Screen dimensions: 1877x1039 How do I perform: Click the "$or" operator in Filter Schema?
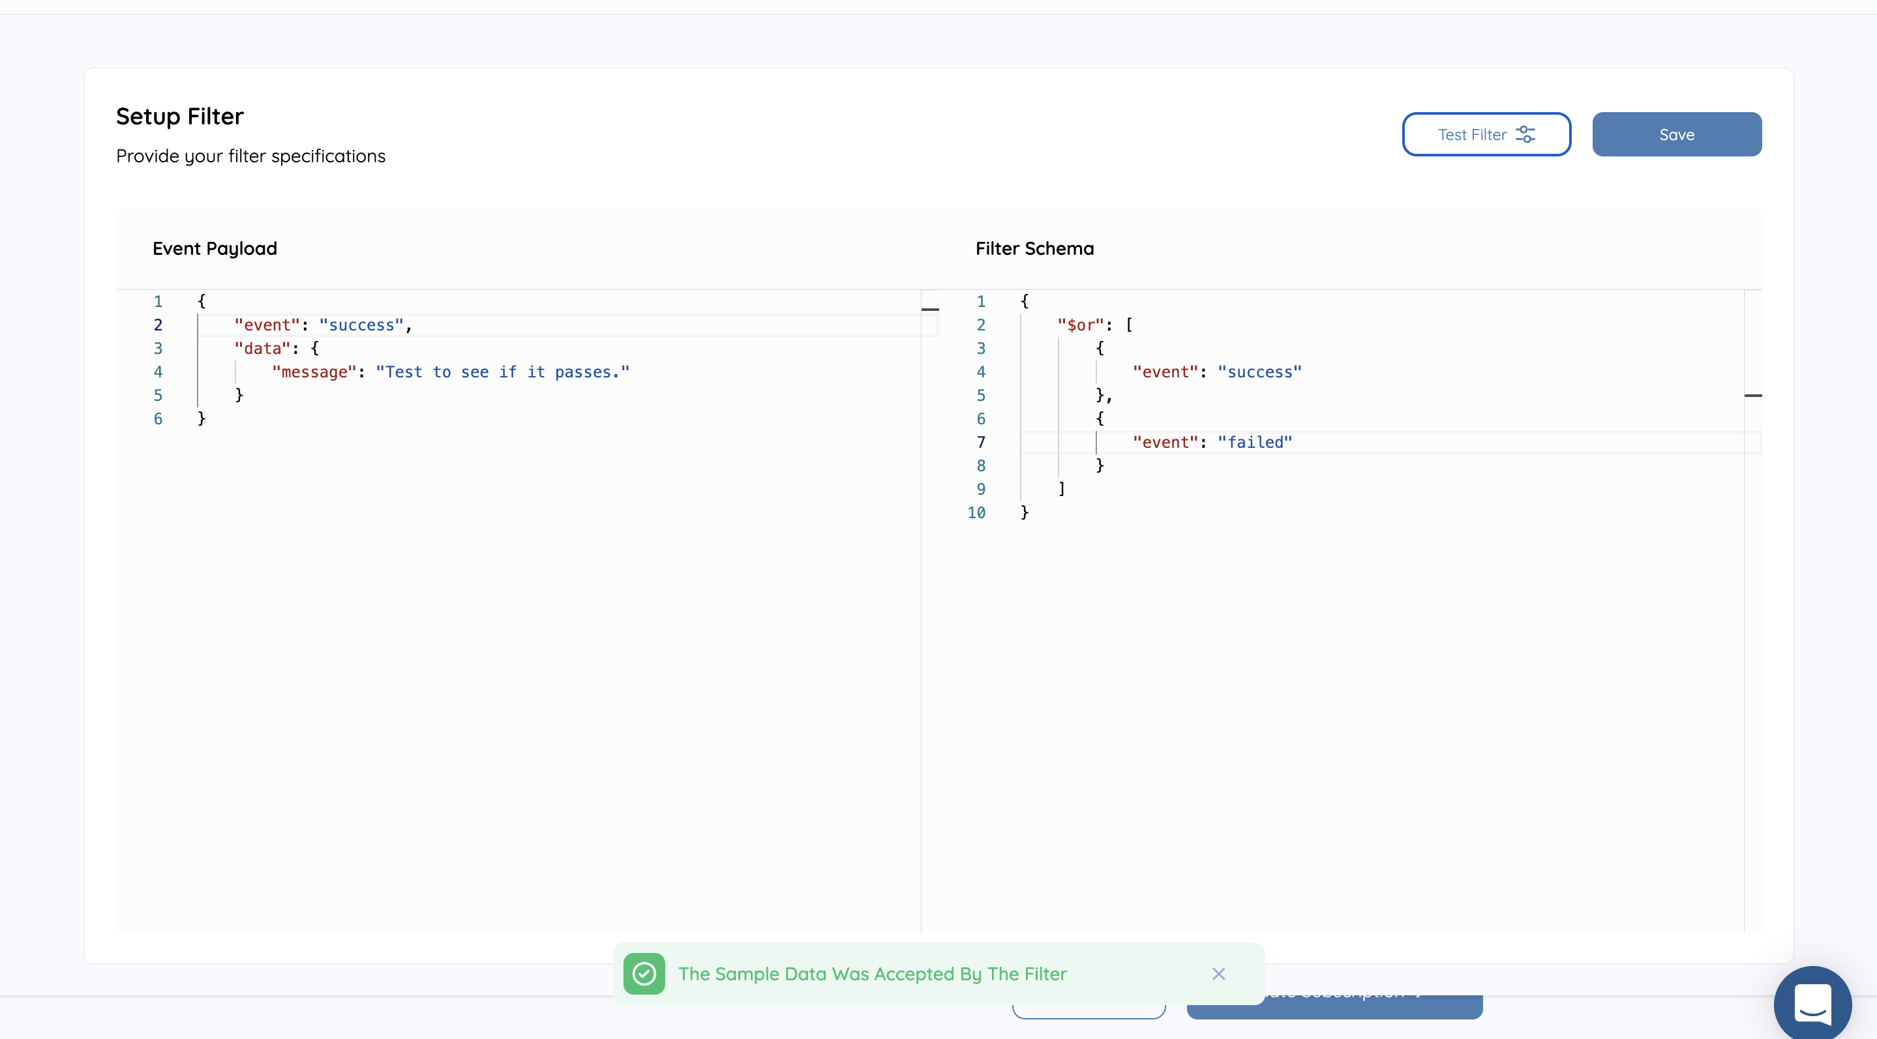1081,325
